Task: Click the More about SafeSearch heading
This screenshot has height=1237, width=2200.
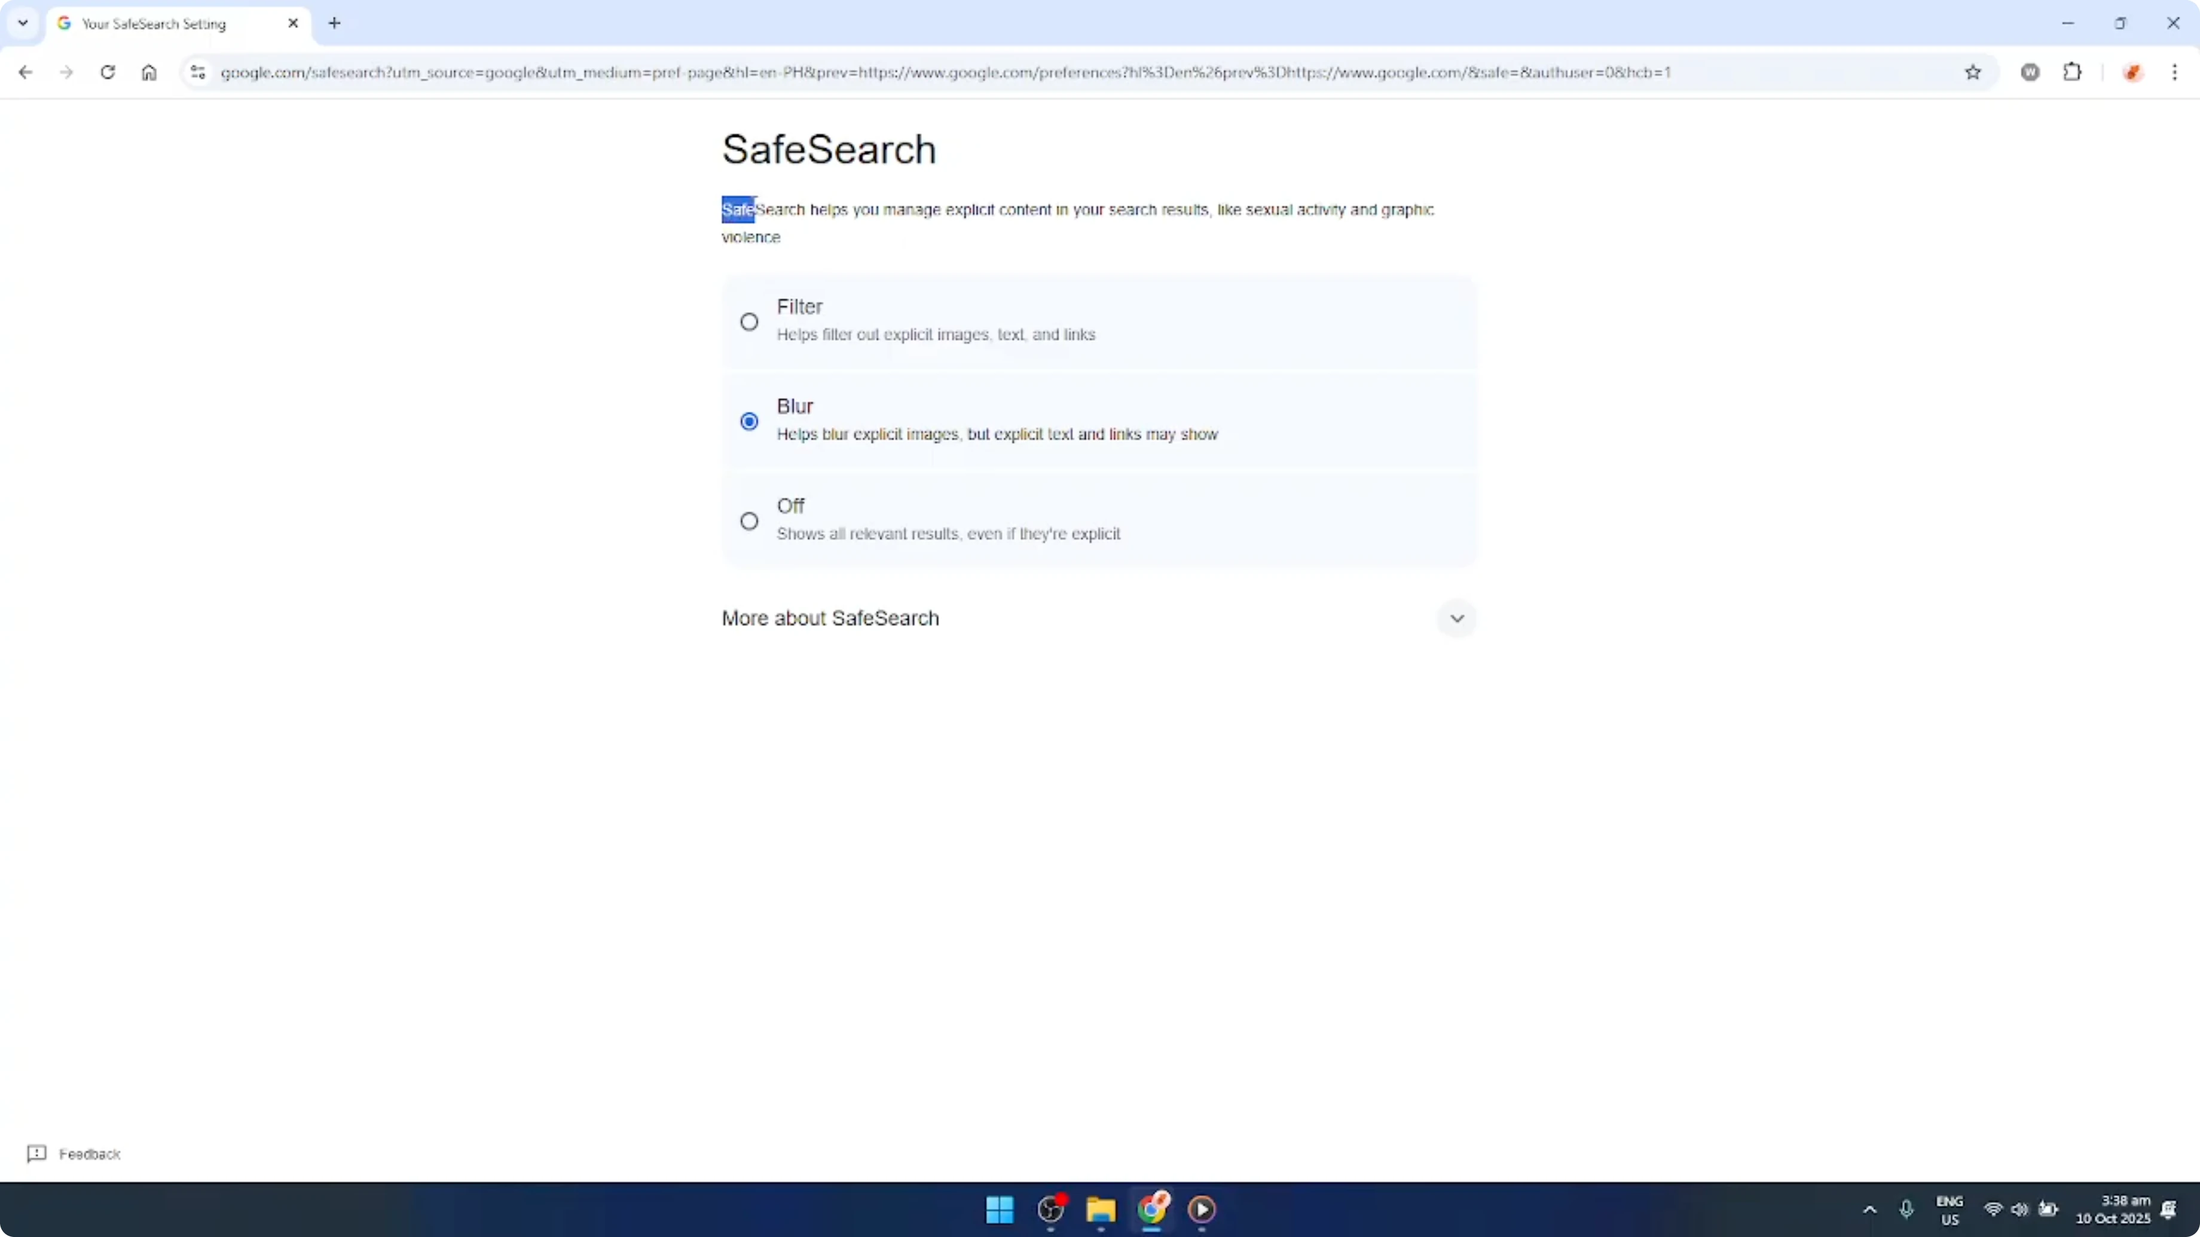Action: [830, 618]
